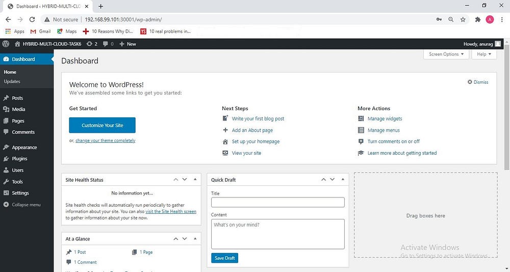Open the Gmail bookmark

pos(41,31)
